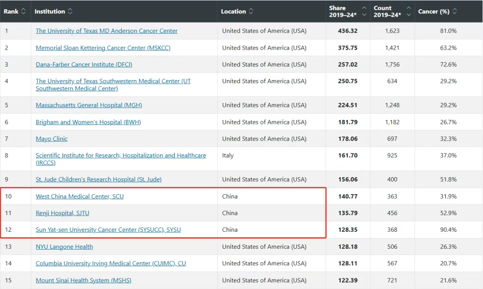
Task: Select count value 1,421
Action: click(x=392, y=48)
